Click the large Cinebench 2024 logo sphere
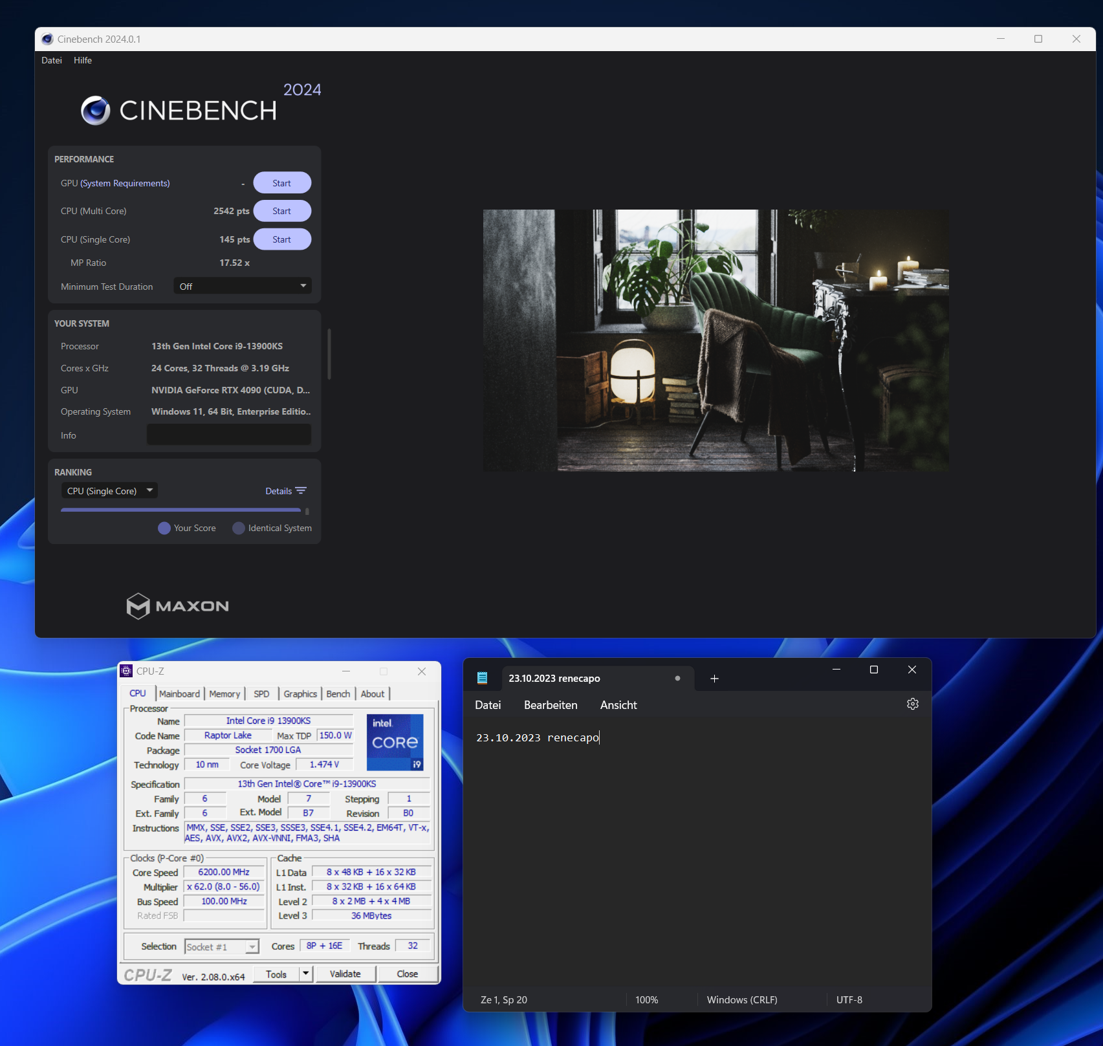 96,111
